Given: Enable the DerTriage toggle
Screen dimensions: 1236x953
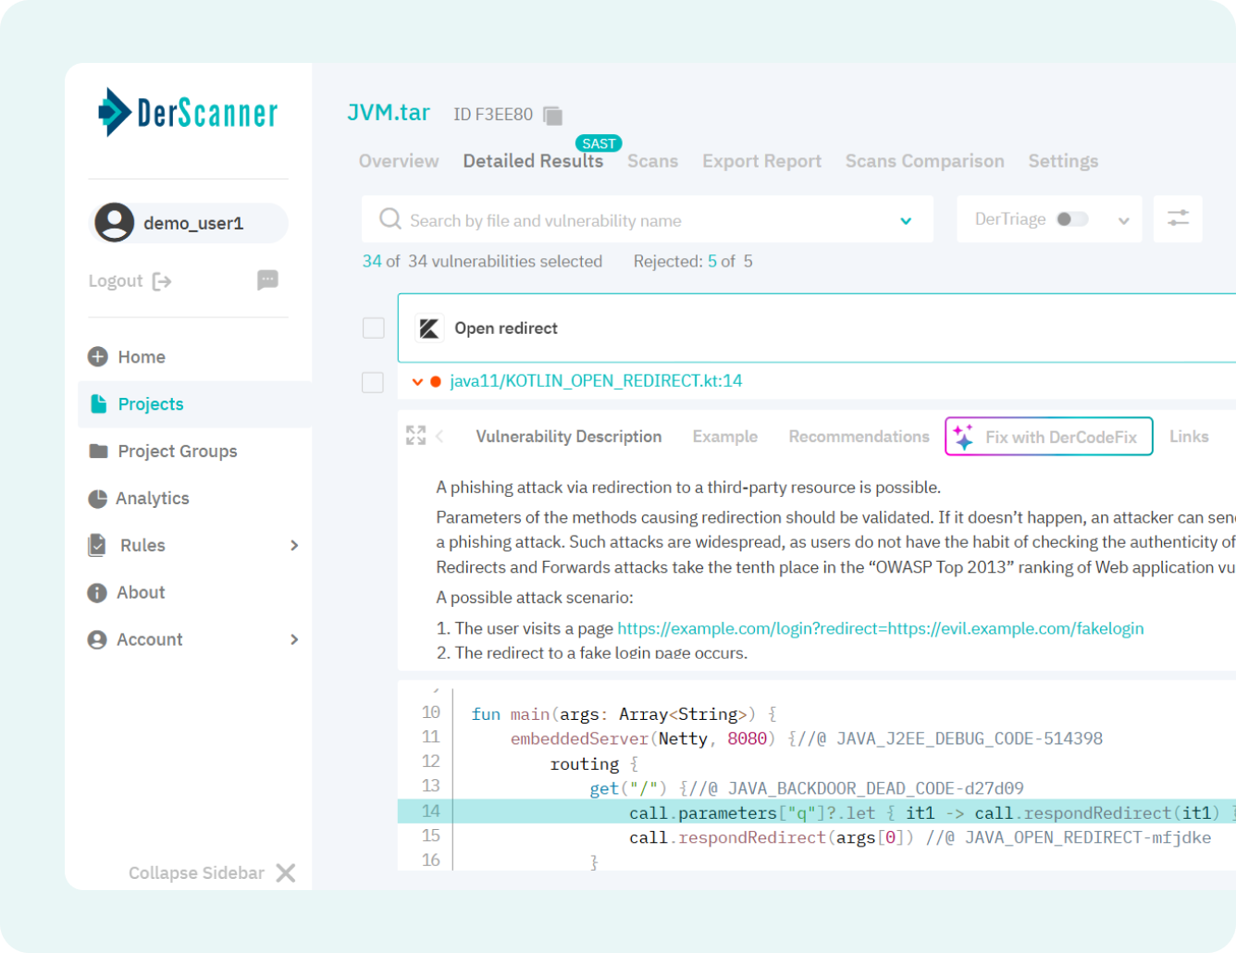Looking at the screenshot, I should tap(1070, 218).
